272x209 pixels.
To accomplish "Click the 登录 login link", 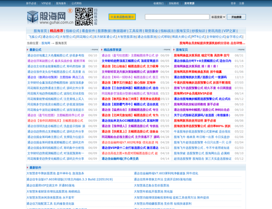I will coord(233,3).
